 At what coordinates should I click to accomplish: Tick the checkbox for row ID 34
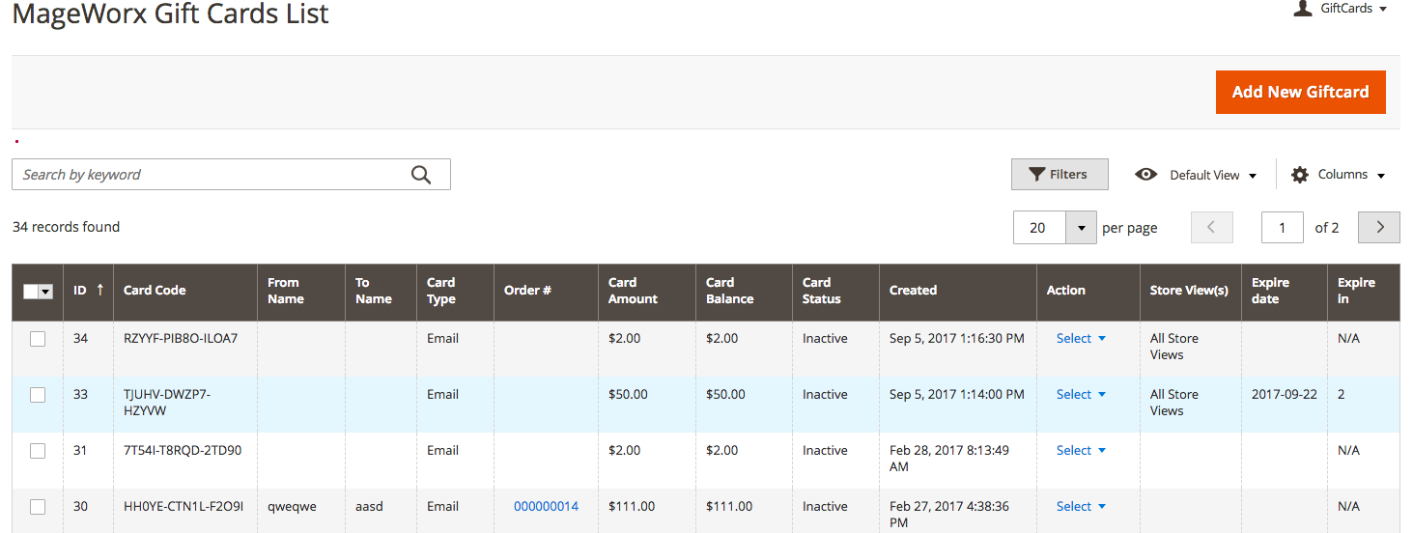(x=38, y=339)
